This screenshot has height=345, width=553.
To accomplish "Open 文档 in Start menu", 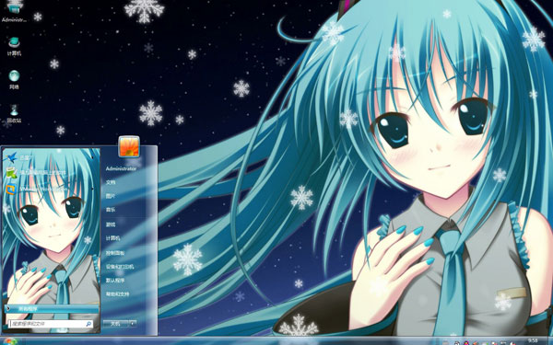I will [x=111, y=182].
